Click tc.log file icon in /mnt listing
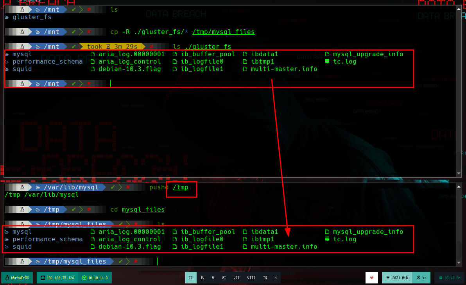This screenshot has height=285, width=466. 327,61
